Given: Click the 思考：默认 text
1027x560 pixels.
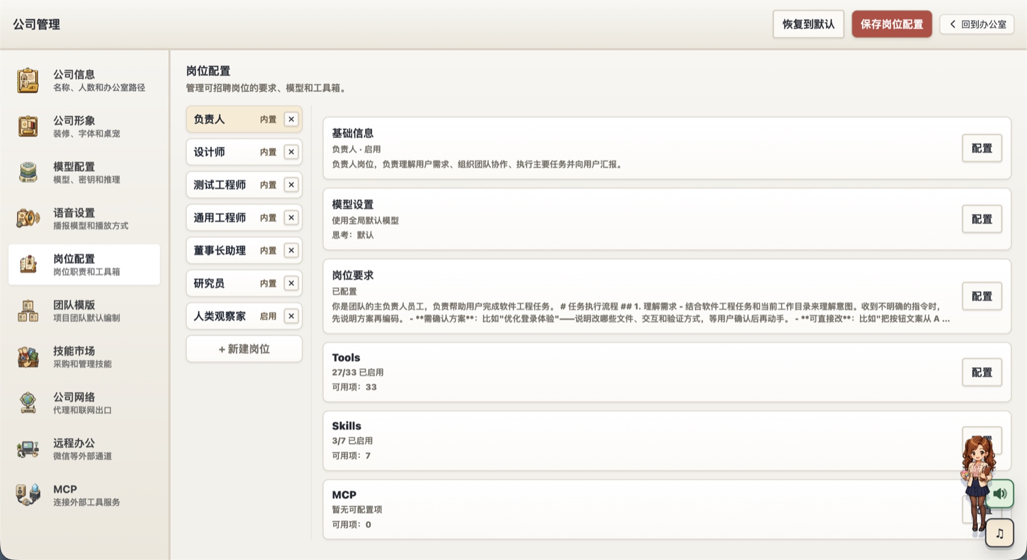Looking at the screenshot, I should [x=353, y=235].
